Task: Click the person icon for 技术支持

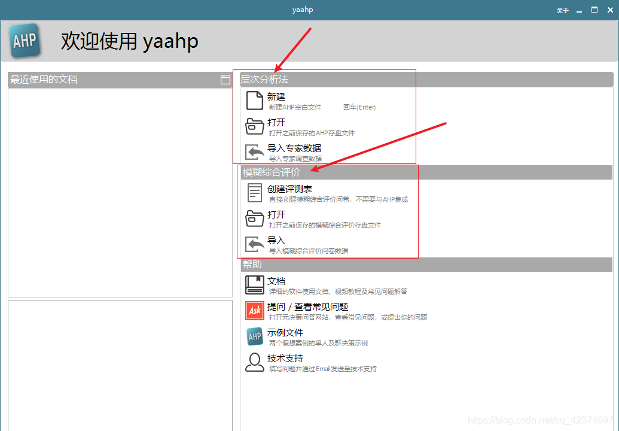Action: (255, 362)
